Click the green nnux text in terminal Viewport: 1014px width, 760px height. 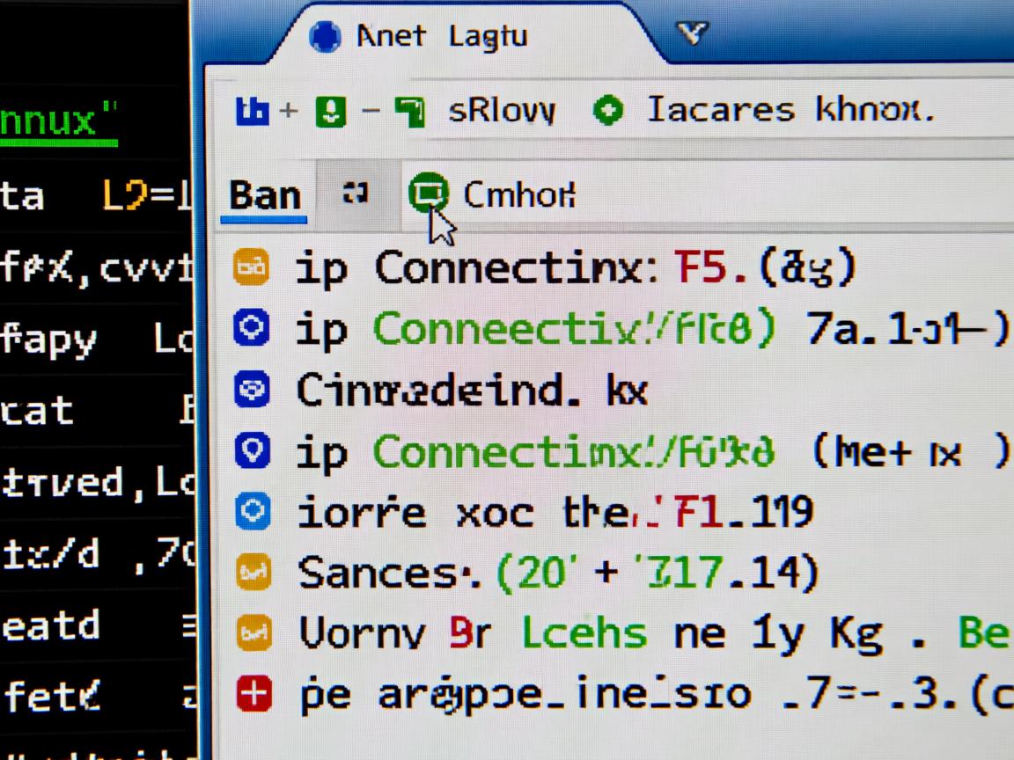58,120
